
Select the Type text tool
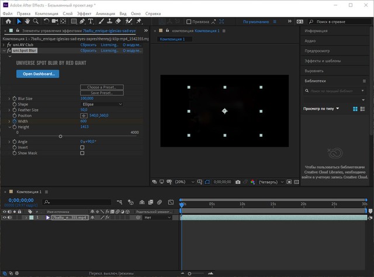(91, 22)
